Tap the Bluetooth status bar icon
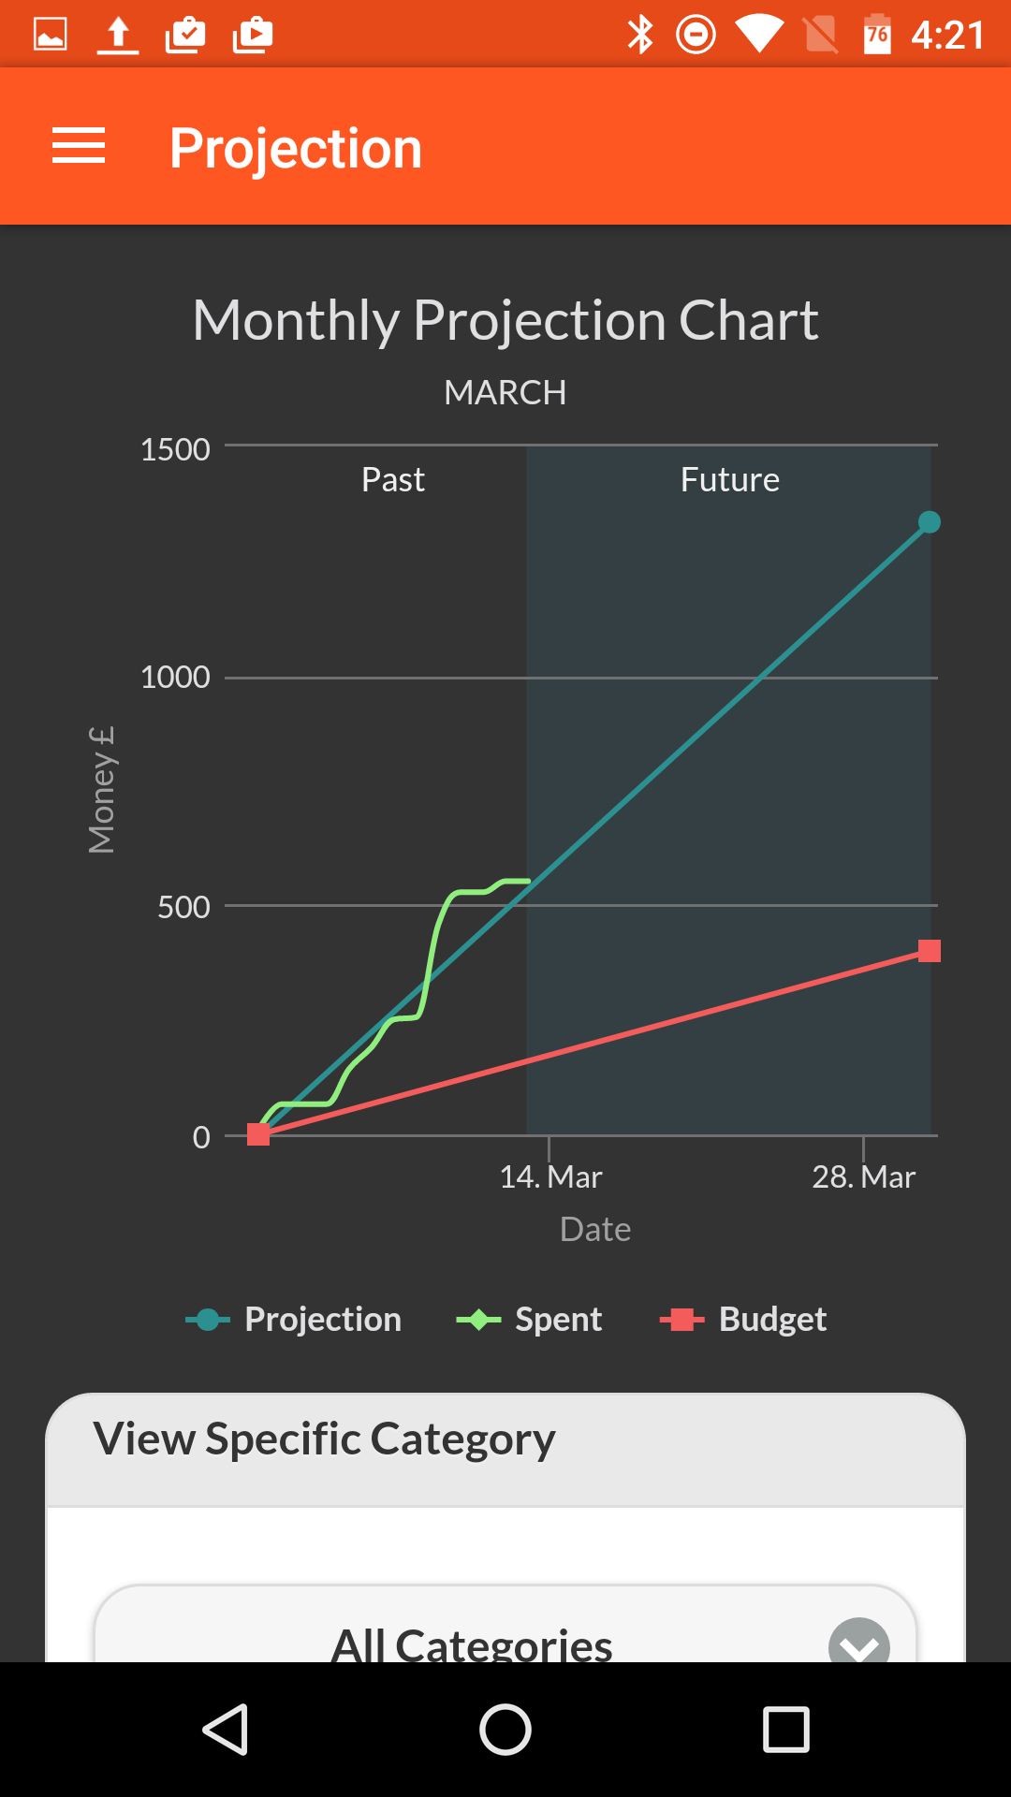 [x=640, y=35]
